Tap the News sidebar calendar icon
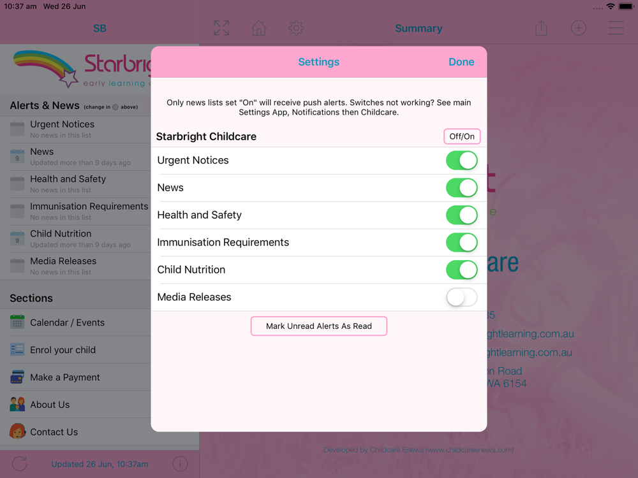This screenshot has height=478, width=638. pos(17,156)
